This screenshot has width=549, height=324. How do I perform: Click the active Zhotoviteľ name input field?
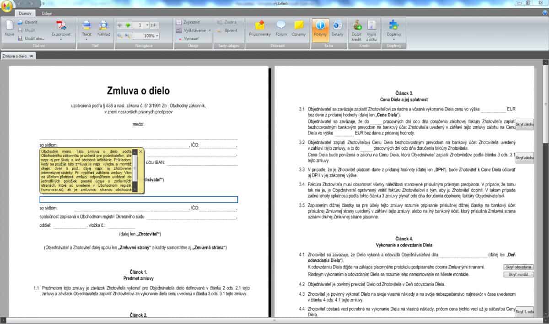coord(139,199)
